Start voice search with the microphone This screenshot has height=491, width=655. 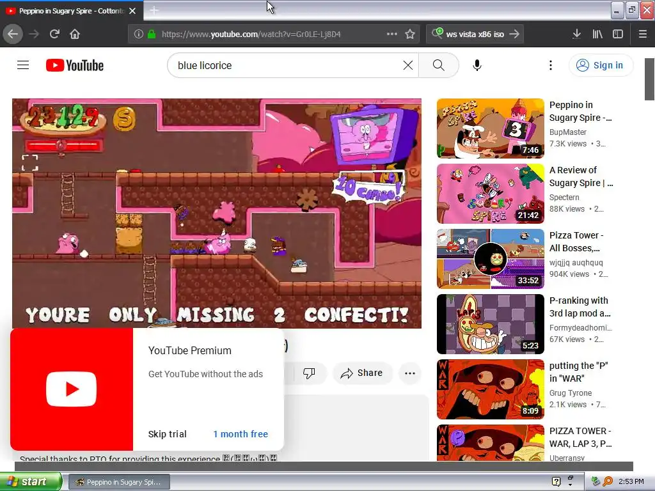pos(477,65)
